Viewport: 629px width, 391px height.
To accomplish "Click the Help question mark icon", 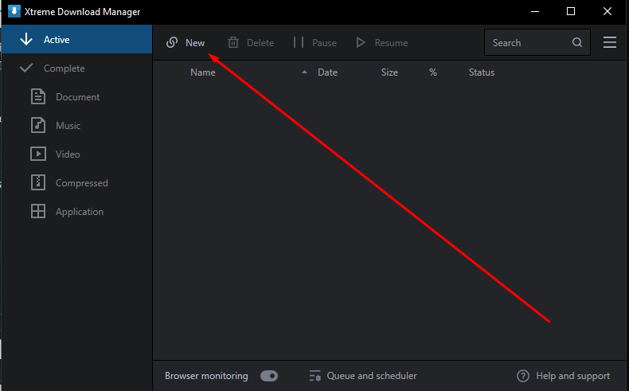I will [x=523, y=376].
